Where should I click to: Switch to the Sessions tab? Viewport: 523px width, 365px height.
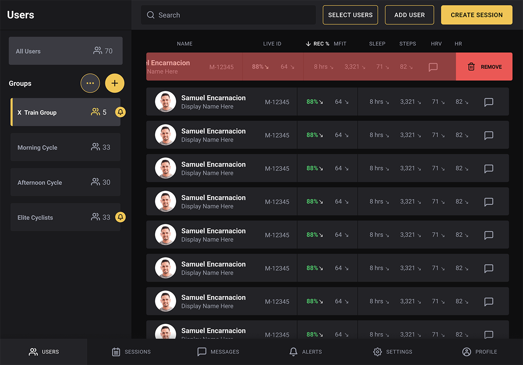coord(131,352)
